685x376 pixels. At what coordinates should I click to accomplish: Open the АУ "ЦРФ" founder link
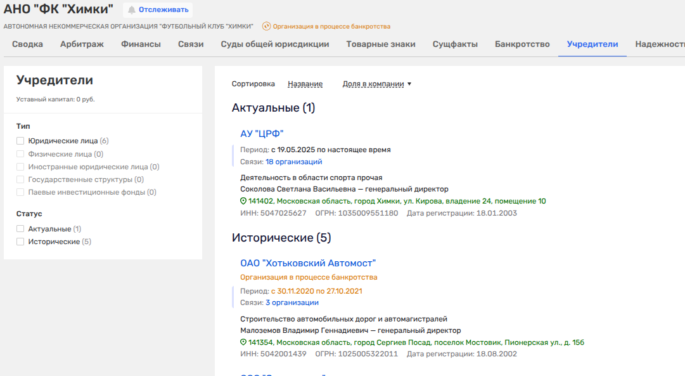262,133
